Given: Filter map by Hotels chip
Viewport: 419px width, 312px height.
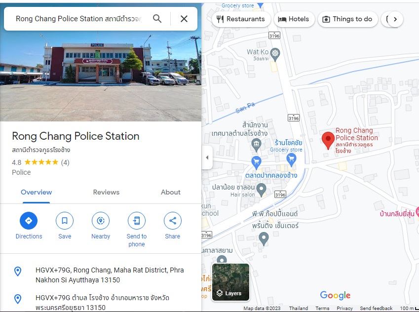Looking at the screenshot, I should click(x=294, y=19).
